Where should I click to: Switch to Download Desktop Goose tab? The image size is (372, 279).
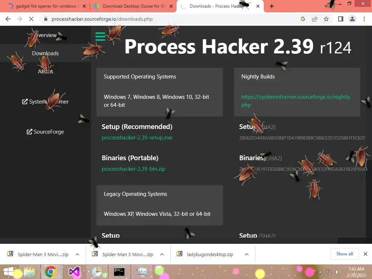click(133, 7)
